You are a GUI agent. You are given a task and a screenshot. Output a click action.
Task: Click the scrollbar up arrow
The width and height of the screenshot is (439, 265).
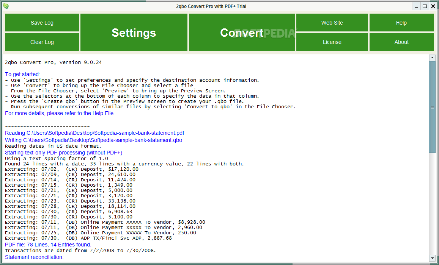pos(432,58)
